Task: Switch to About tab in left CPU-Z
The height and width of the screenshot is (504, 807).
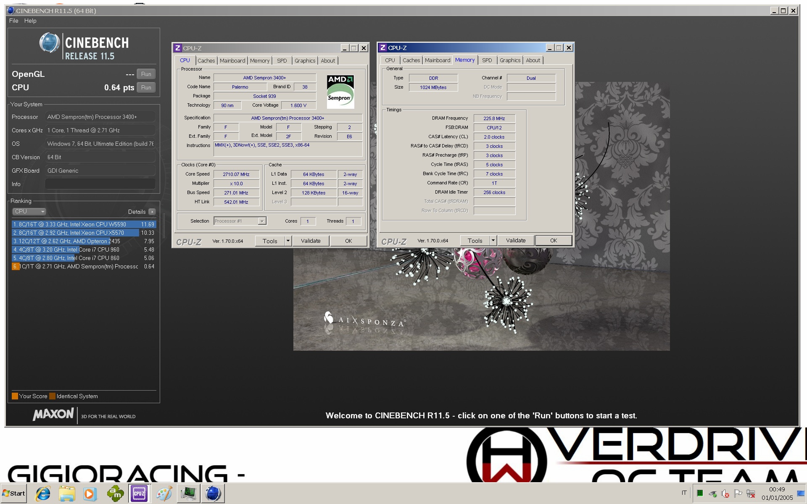Action: (328, 60)
